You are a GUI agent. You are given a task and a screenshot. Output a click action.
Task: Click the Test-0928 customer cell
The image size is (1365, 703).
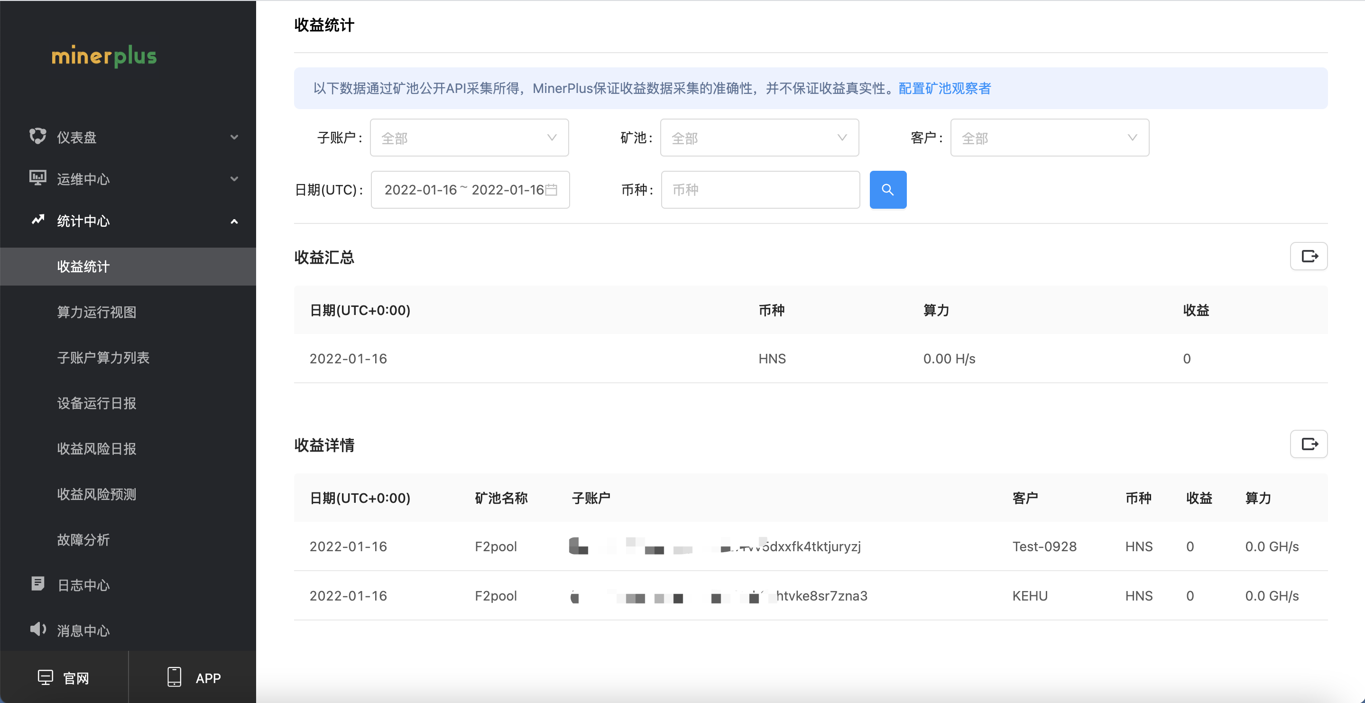click(x=1044, y=546)
